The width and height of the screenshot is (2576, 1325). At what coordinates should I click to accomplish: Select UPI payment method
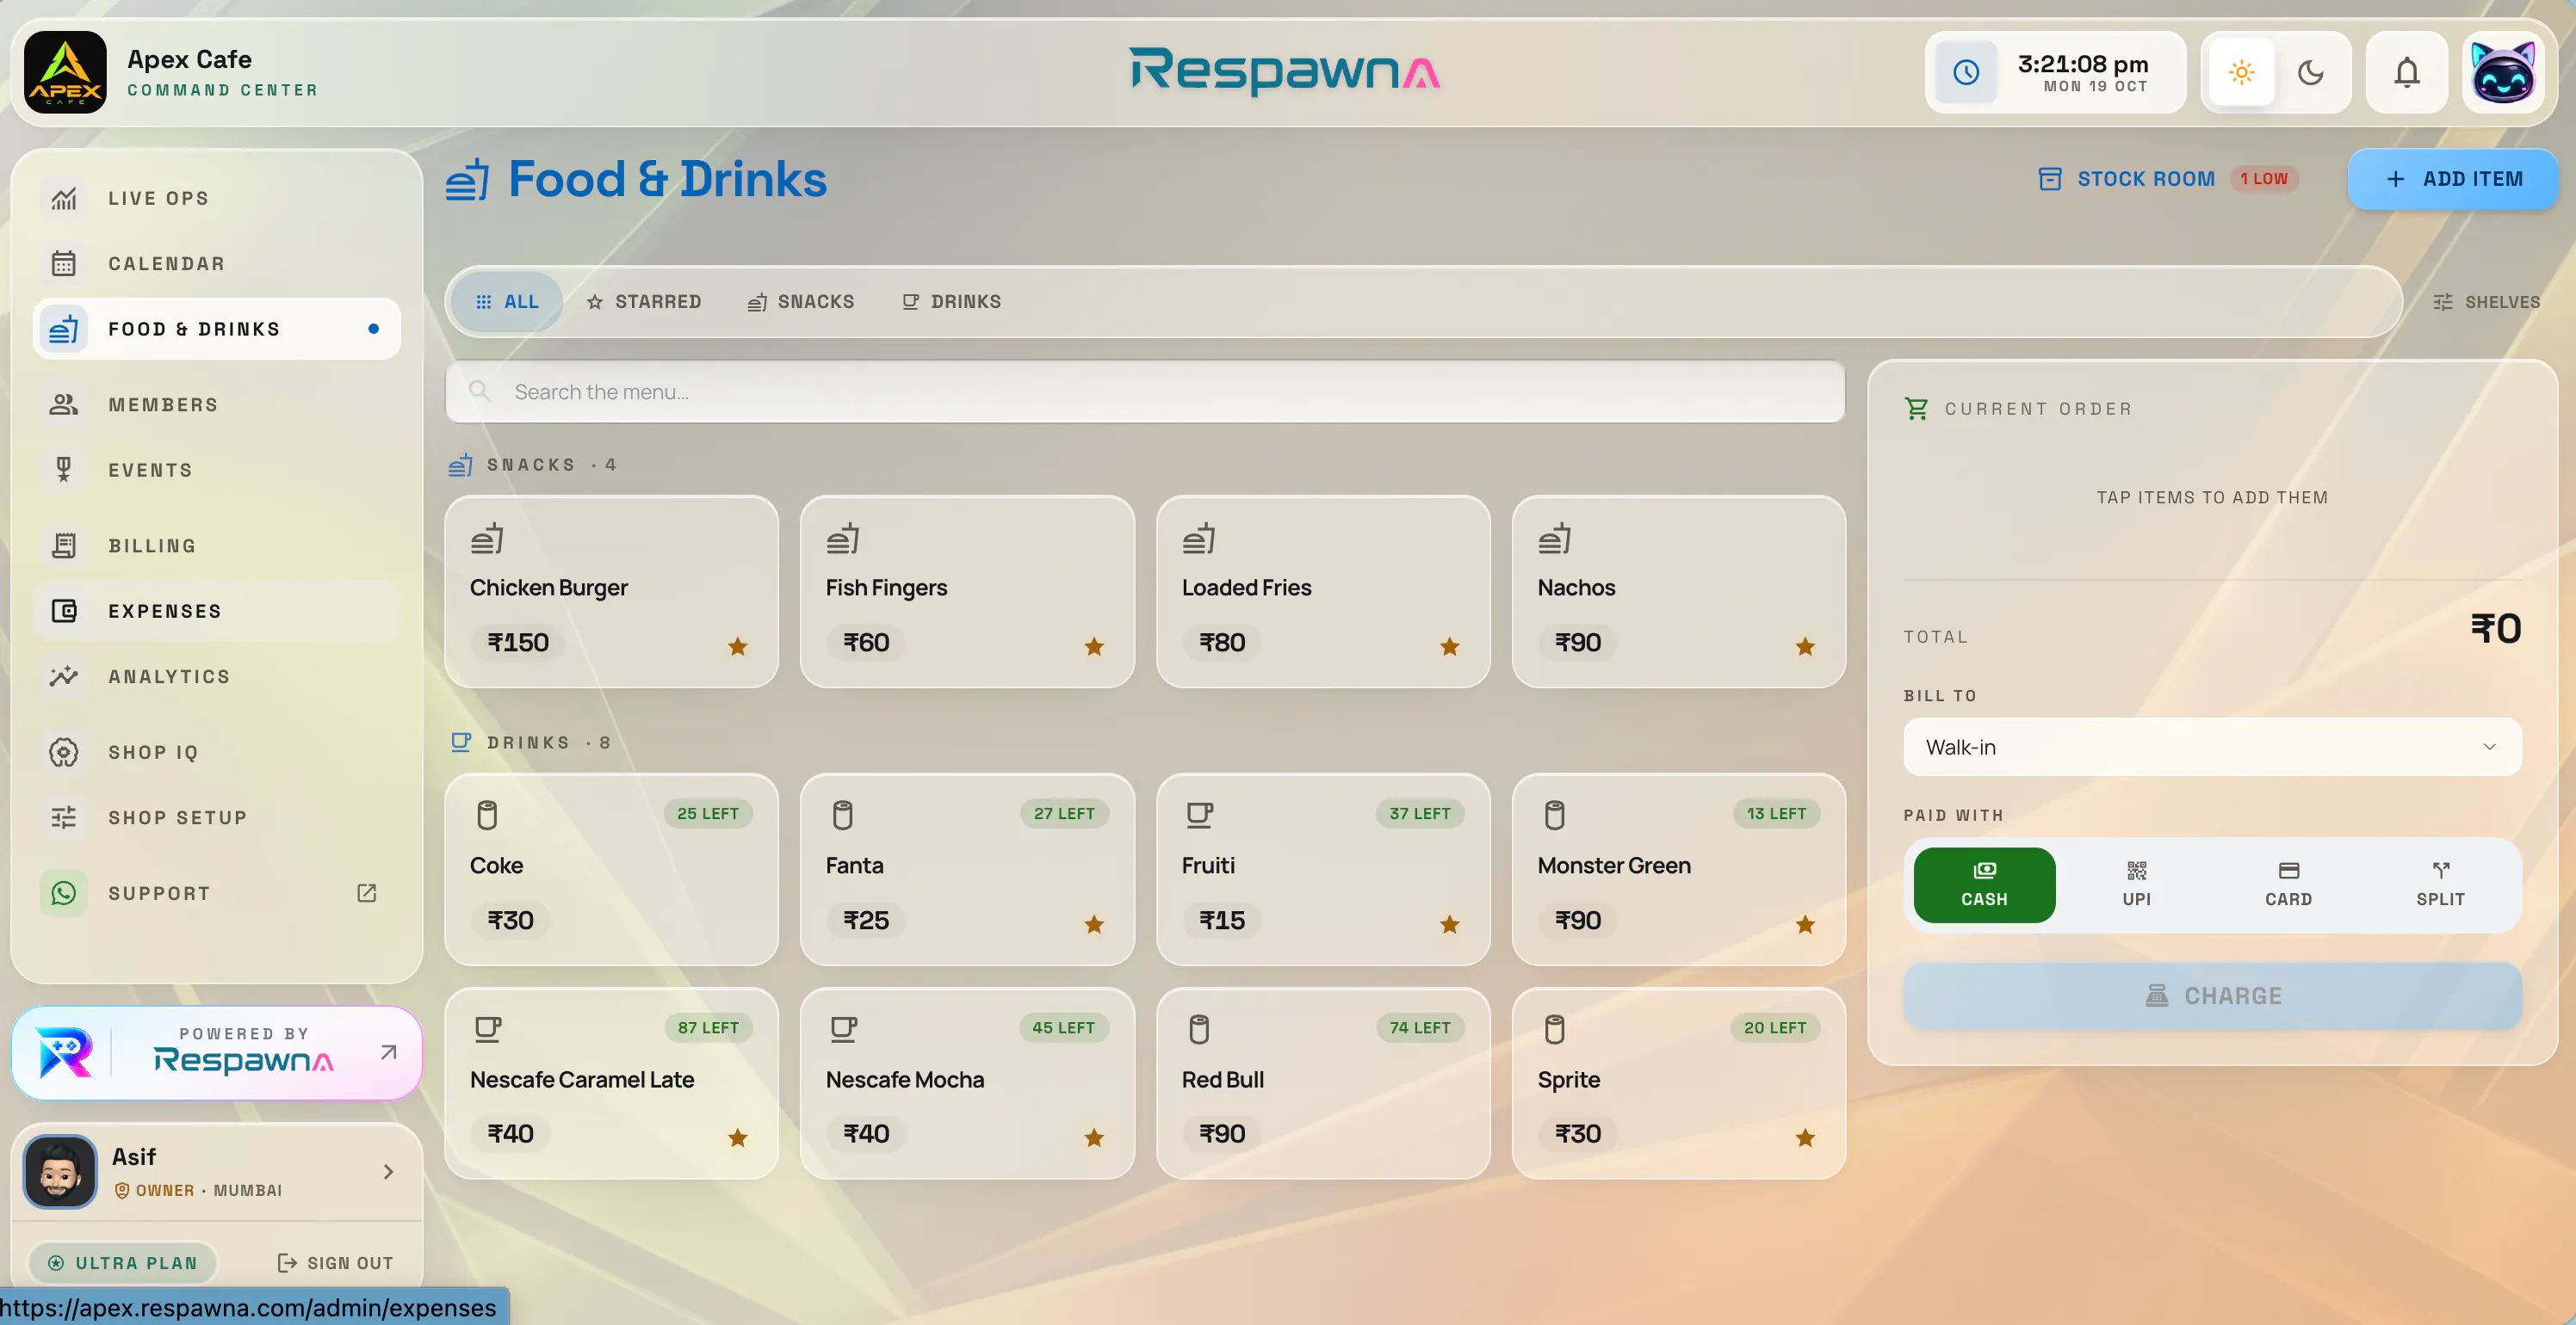[2136, 884]
